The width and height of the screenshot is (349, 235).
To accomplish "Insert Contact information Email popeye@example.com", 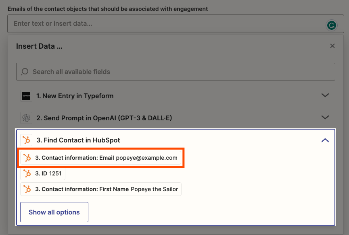I will [100, 158].
